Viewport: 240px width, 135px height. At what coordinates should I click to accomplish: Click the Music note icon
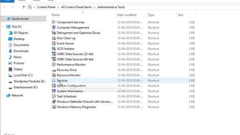click(10, 57)
